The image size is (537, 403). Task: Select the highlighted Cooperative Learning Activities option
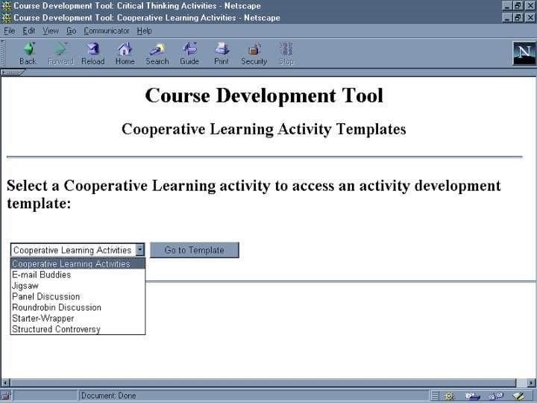[x=78, y=263]
